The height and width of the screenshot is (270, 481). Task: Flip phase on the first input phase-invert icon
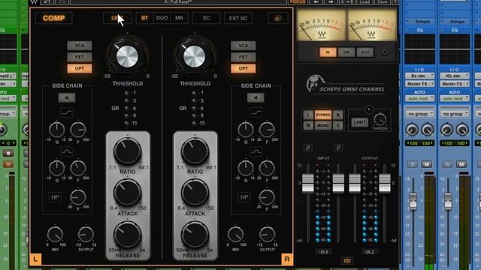point(307,148)
